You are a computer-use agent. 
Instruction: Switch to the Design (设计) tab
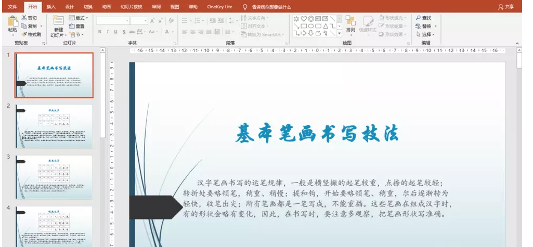[69, 7]
